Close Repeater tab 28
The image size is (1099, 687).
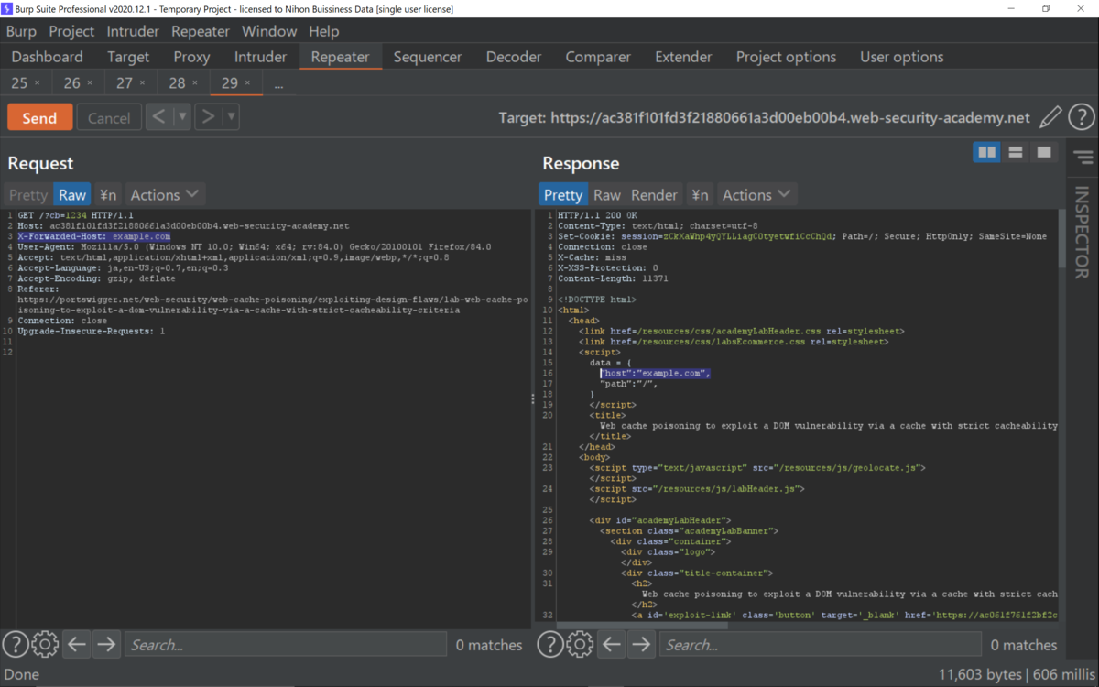pyautogui.click(x=195, y=83)
